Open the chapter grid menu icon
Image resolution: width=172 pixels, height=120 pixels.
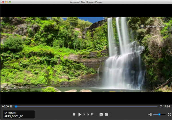[x=92, y=115]
